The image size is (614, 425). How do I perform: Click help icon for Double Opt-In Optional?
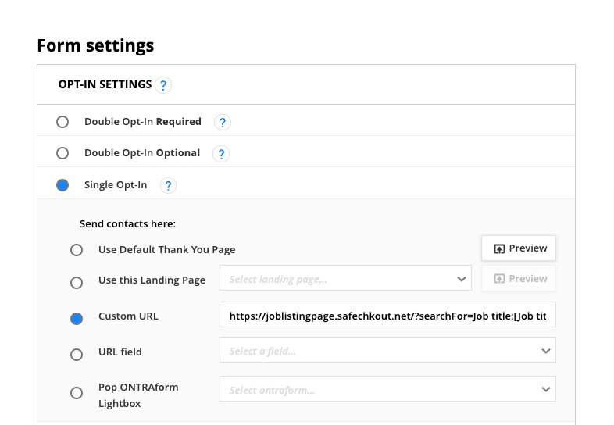[221, 154]
